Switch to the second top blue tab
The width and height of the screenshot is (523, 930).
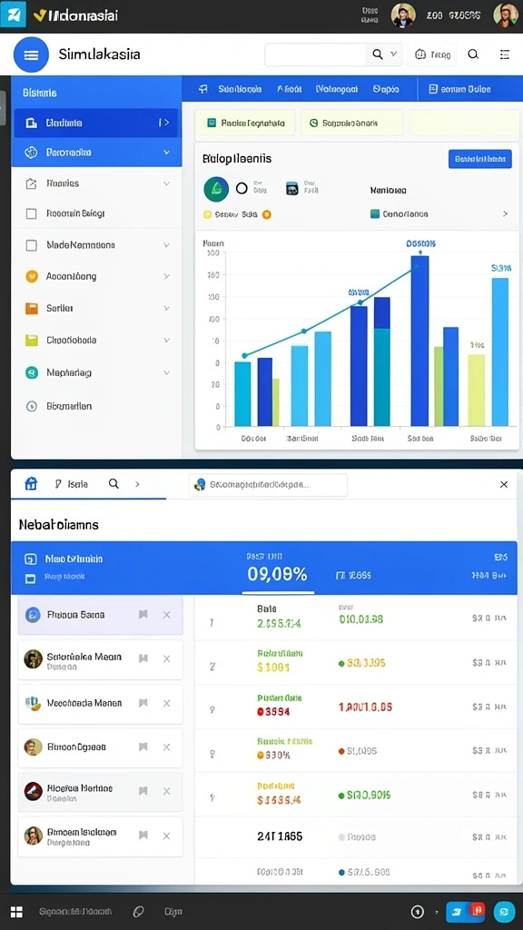(290, 90)
